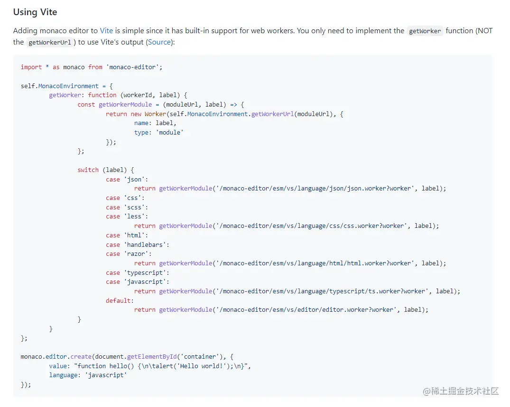Click the monaco.editor.create call line

[127, 357]
